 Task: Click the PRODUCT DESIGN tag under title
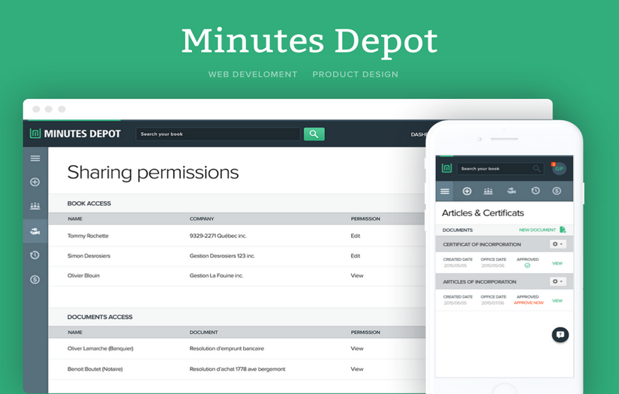coord(356,74)
